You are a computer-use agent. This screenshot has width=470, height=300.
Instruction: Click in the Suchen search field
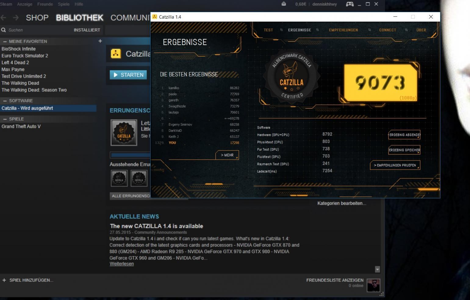click(x=37, y=30)
